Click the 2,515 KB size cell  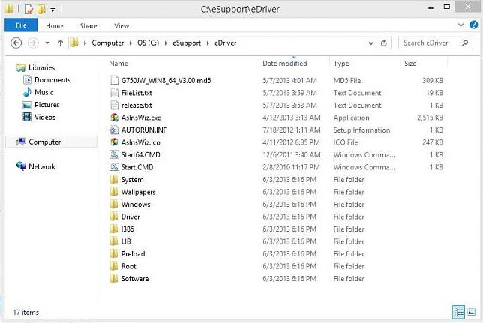coord(430,118)
